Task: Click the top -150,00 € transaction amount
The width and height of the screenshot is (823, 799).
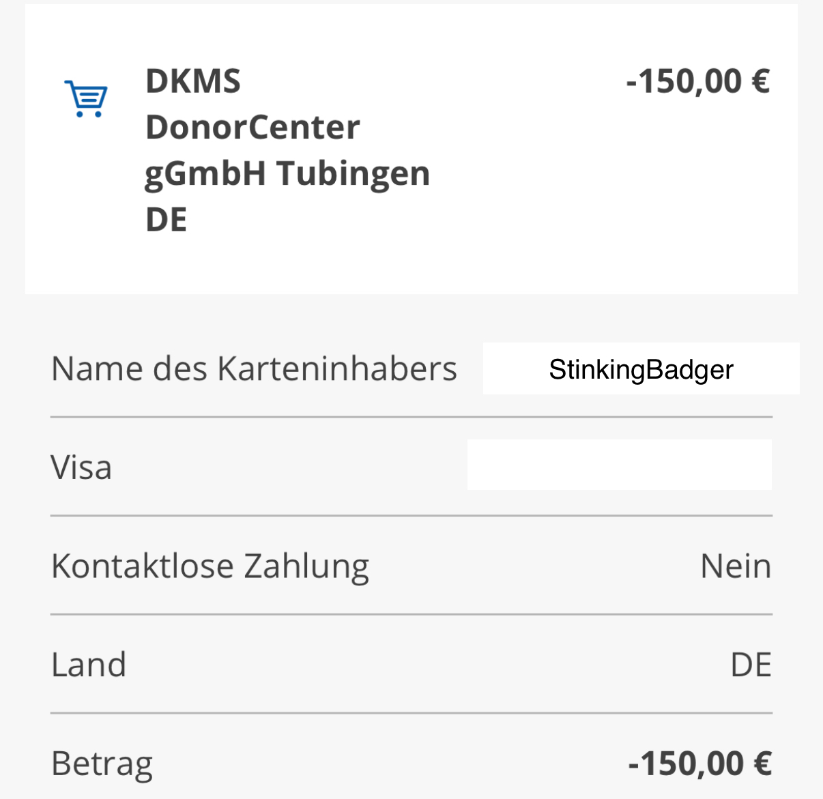Action: (697, 81)
